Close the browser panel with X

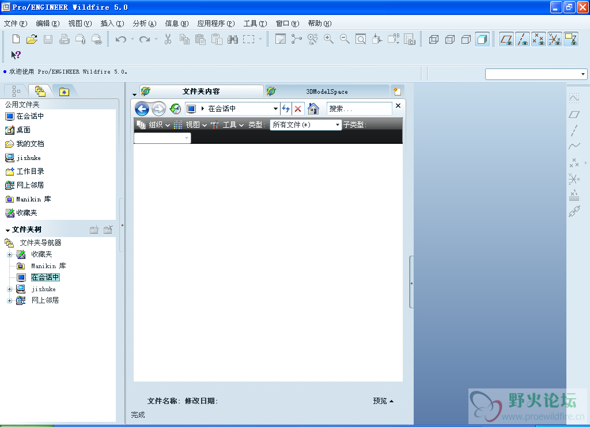398,106
